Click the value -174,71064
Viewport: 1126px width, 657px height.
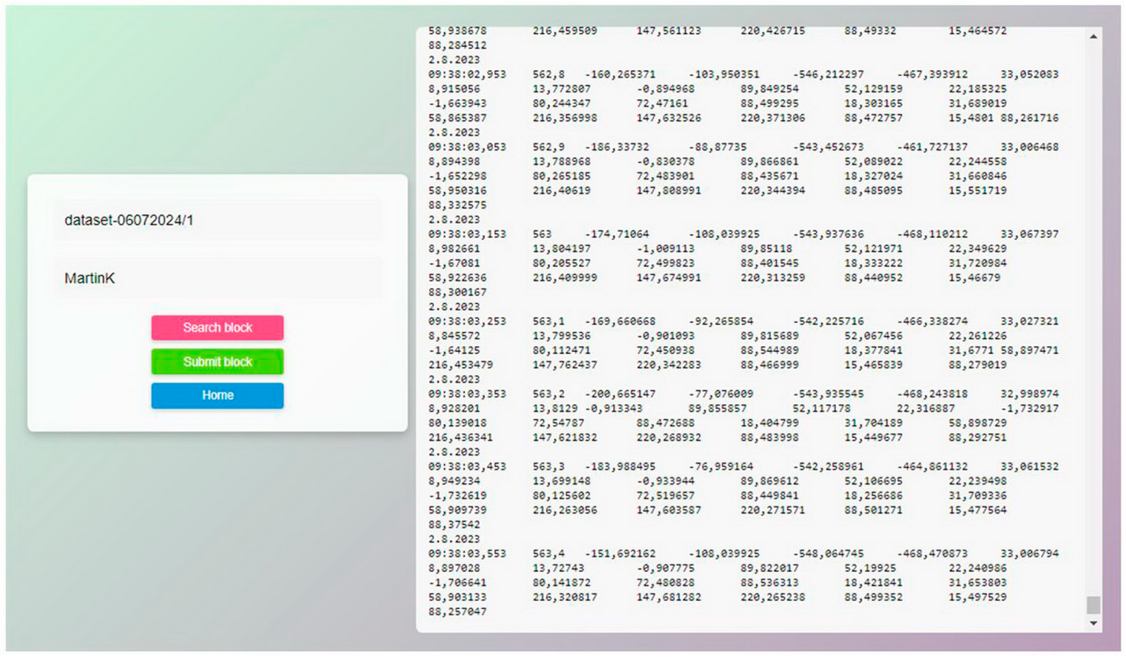pos(617,234)
